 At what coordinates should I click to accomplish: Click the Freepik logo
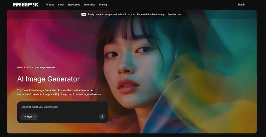[26, 5]
